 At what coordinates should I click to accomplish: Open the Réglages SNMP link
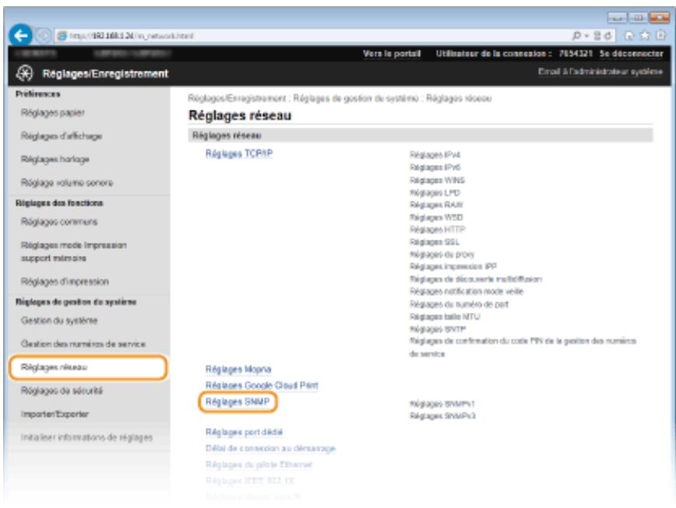pos(238,401)
